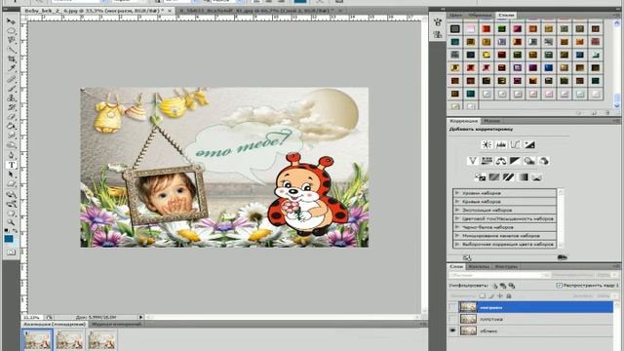This screenshot has width=624, height=351.
Task: Select the Type tool
Action: pos(11,165)
